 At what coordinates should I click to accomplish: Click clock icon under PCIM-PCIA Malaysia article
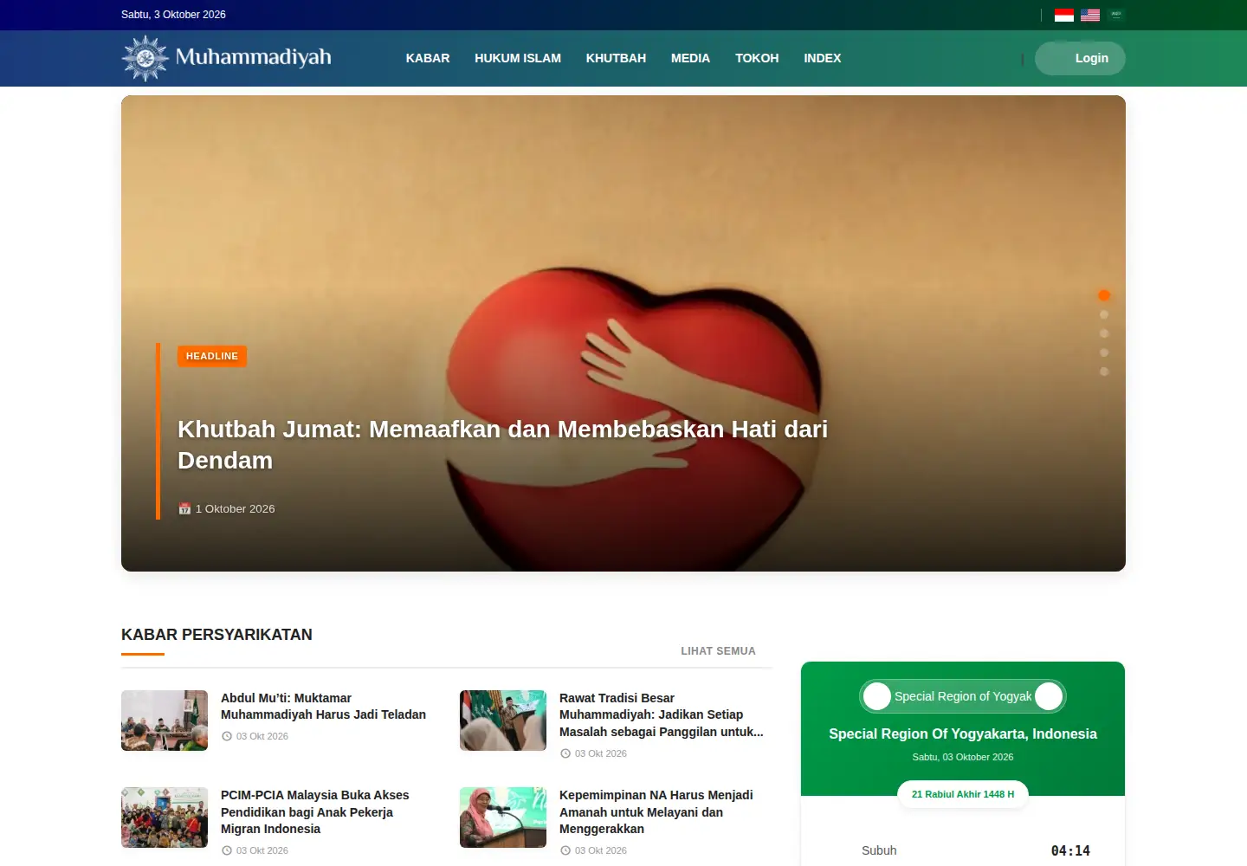coord(227,850)
